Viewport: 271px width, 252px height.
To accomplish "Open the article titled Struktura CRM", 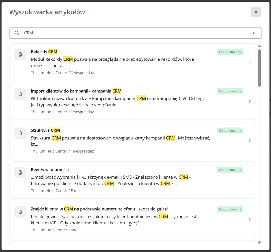I will [45, 130].
